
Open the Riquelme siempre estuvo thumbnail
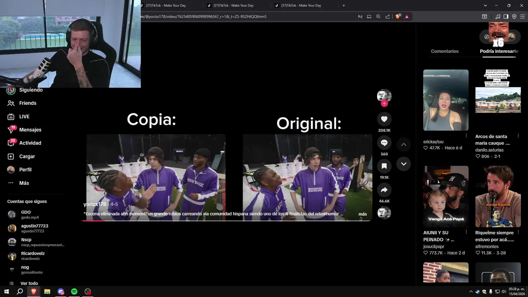(498, 196)
